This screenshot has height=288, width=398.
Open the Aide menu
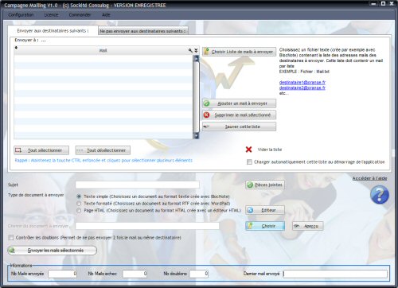click(106, 15)
